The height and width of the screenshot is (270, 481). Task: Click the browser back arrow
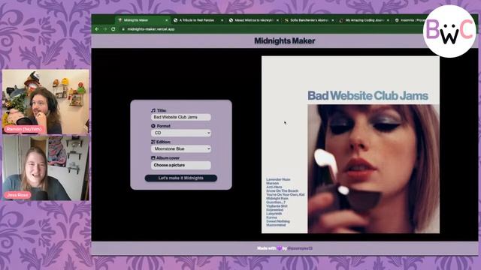click(97, 29)
